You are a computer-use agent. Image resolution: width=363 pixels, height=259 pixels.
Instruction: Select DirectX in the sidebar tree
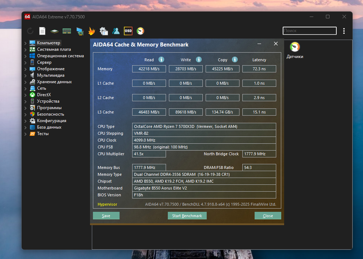click(44, 95)
